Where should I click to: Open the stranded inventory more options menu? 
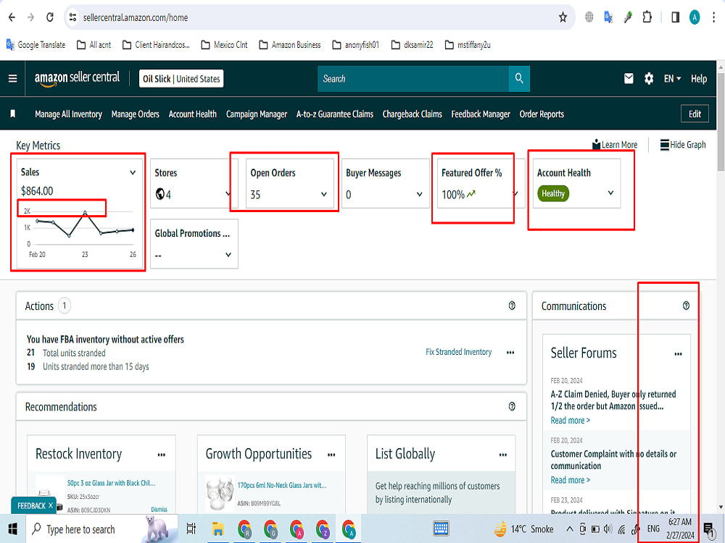tap(510, 353)
